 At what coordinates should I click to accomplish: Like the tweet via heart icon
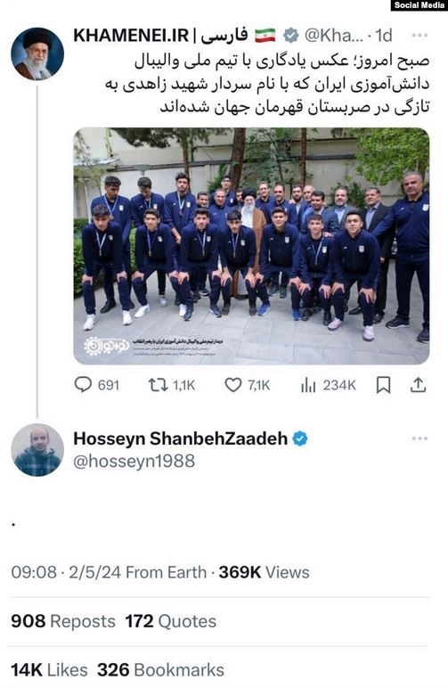233,385
